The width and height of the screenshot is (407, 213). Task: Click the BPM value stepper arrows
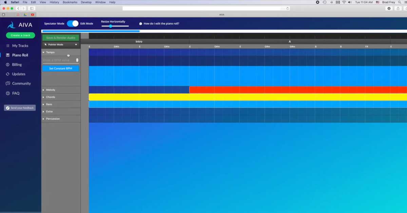[x=77, y=60]
